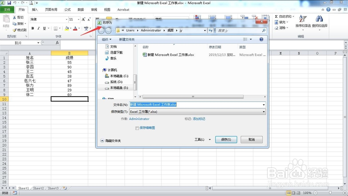Switch to the Data (数据) tab
This screenshot has width=348, height=196.
point(81,9)
